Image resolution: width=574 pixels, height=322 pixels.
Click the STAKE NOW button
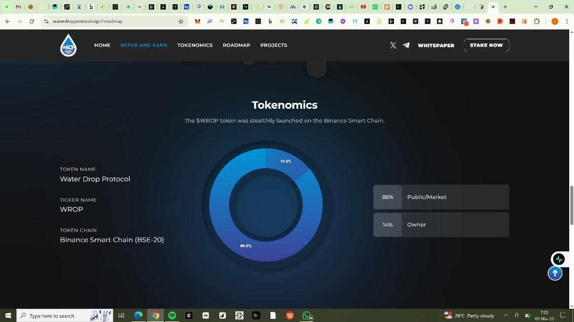tap(486, 45)
